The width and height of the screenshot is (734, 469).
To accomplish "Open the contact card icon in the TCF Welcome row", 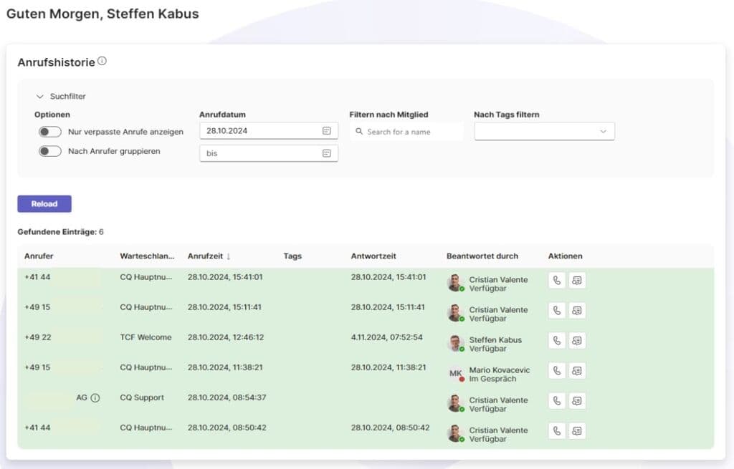I will point(577,340).
